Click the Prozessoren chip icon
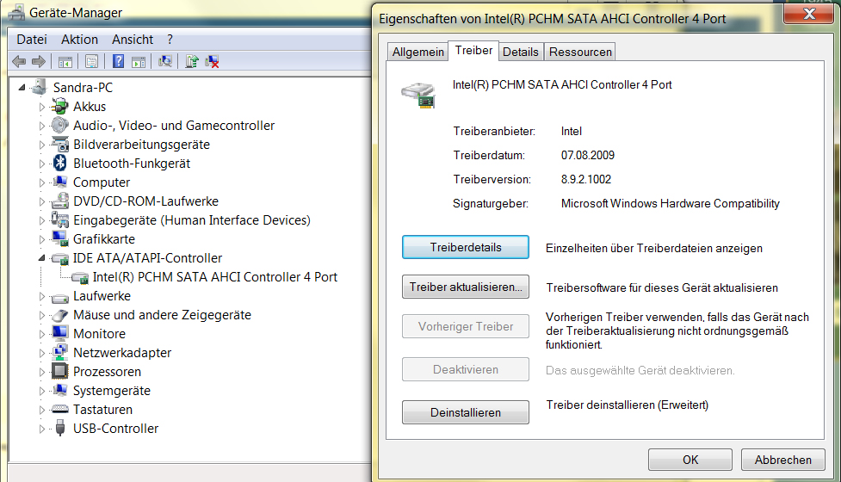This screenshot has height=482, width=841. pos(59,372)
